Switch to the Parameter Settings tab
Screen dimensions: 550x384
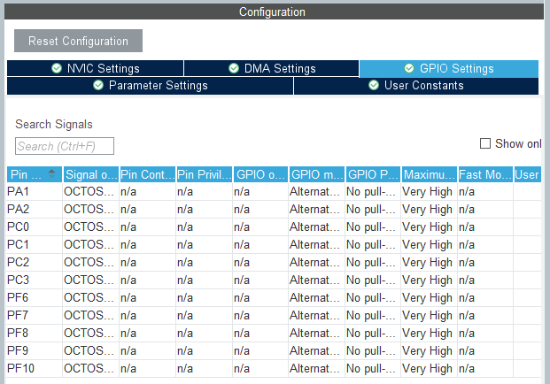pos(151,86)
